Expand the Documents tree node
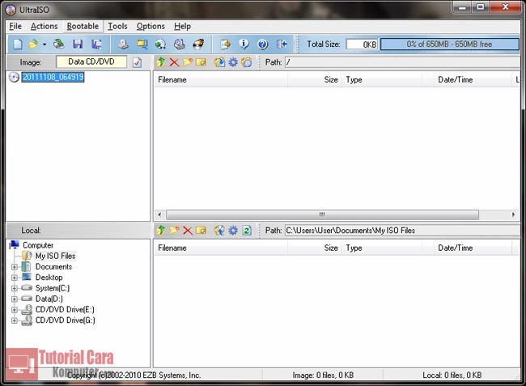The image size is (526, 386). point(15,267)
